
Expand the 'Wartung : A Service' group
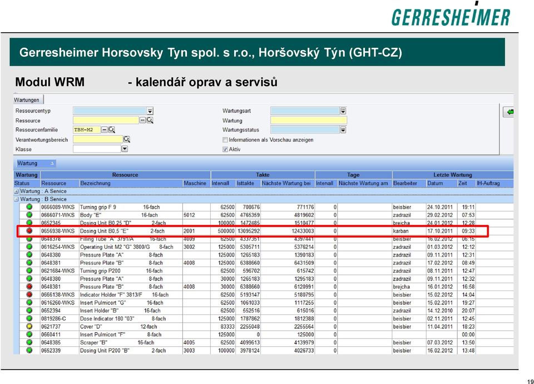click(x=16, y=191)
